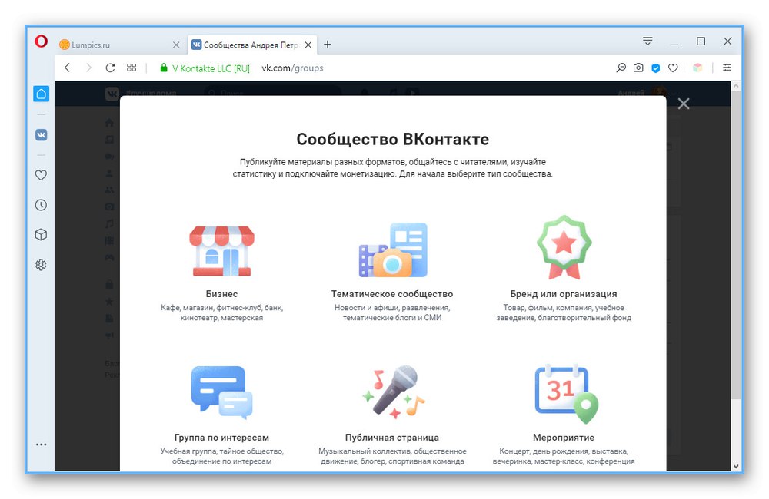Close the Lumpics.ru tab
769x499 pixels.
coord(176,45)
